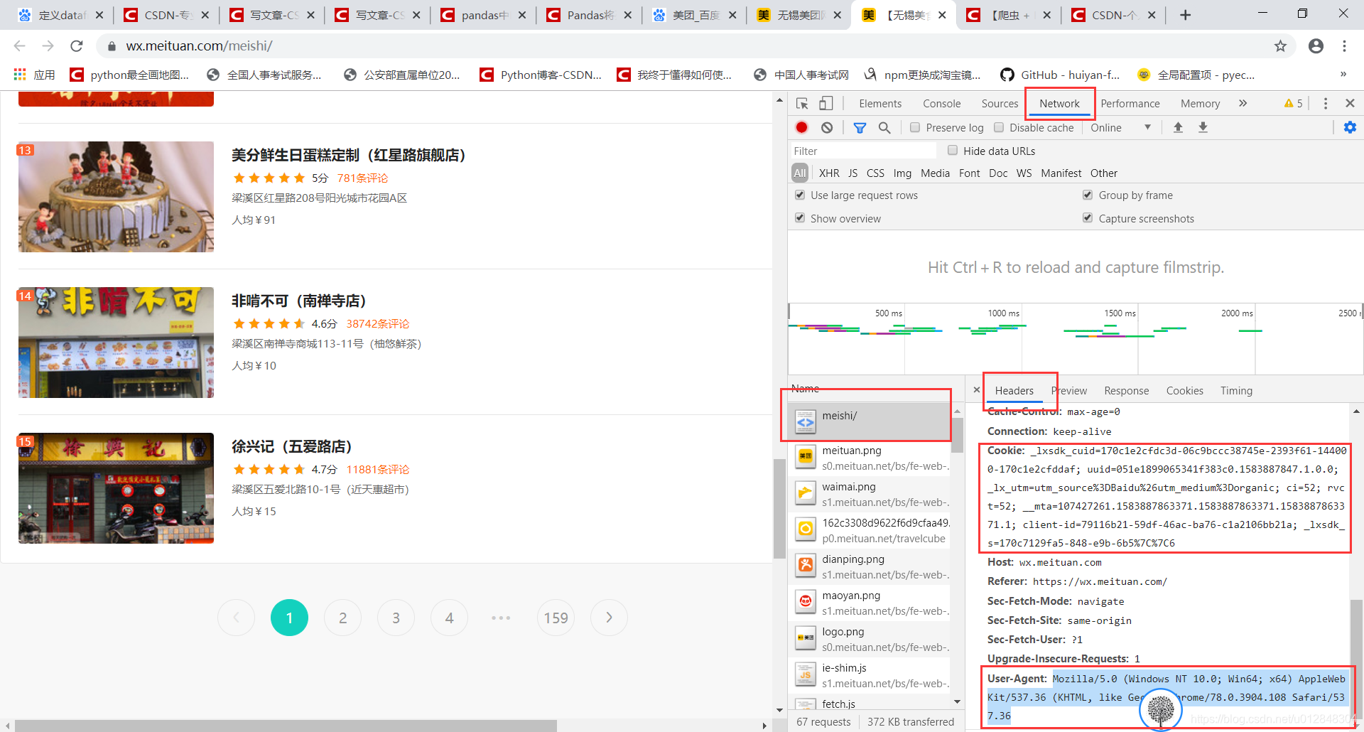This screenshot has height=732, width=1364.
Task: Switch to the Console tab
Action: (941, 104)
